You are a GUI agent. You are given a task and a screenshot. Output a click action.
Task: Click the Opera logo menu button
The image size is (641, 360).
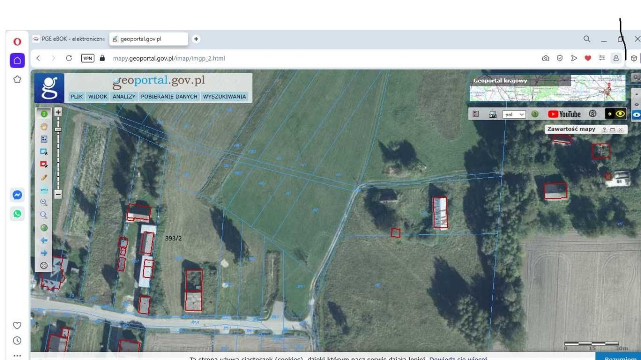[x=17, y=42]
